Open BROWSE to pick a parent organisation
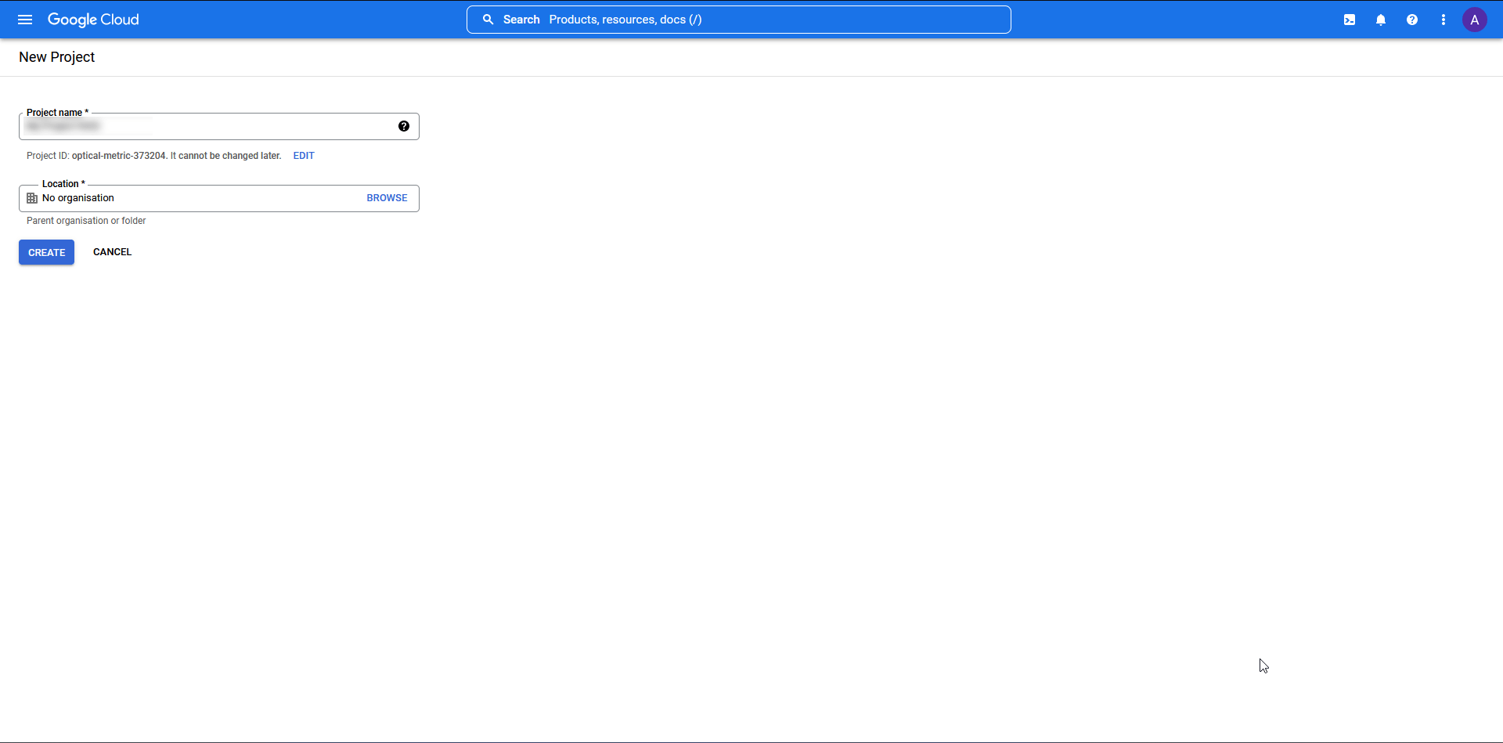The image size is (1503, 743). click(x=387, y=198)
